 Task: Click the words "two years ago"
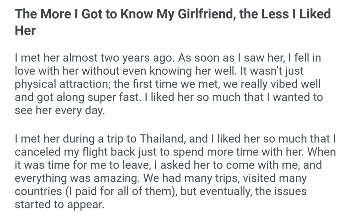tap(135, 57)
